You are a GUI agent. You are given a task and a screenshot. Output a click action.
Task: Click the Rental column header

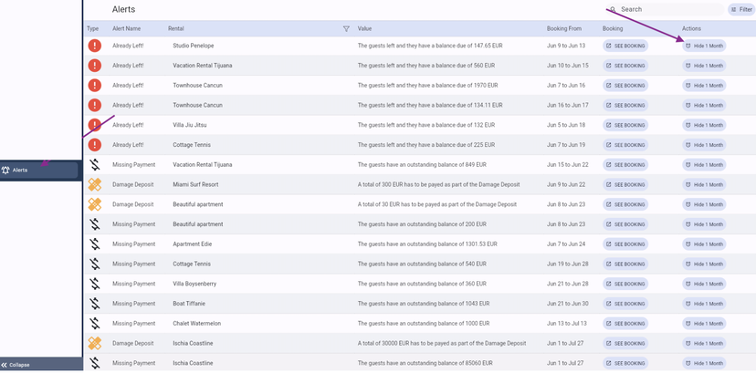(176, 29)
